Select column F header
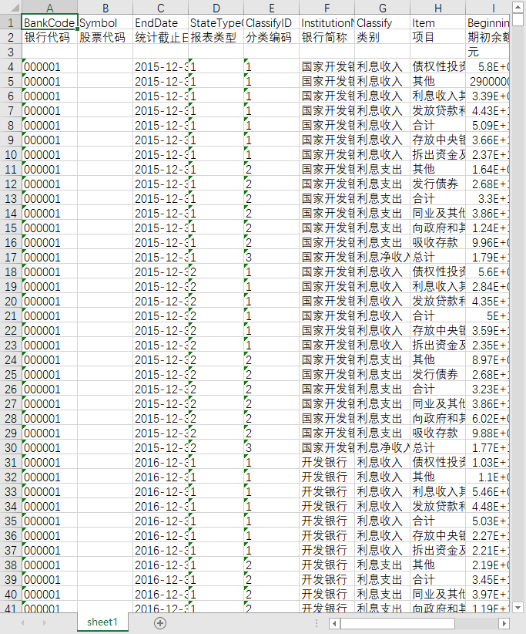This screenshot has width=526, height=634. pos(327,8)
